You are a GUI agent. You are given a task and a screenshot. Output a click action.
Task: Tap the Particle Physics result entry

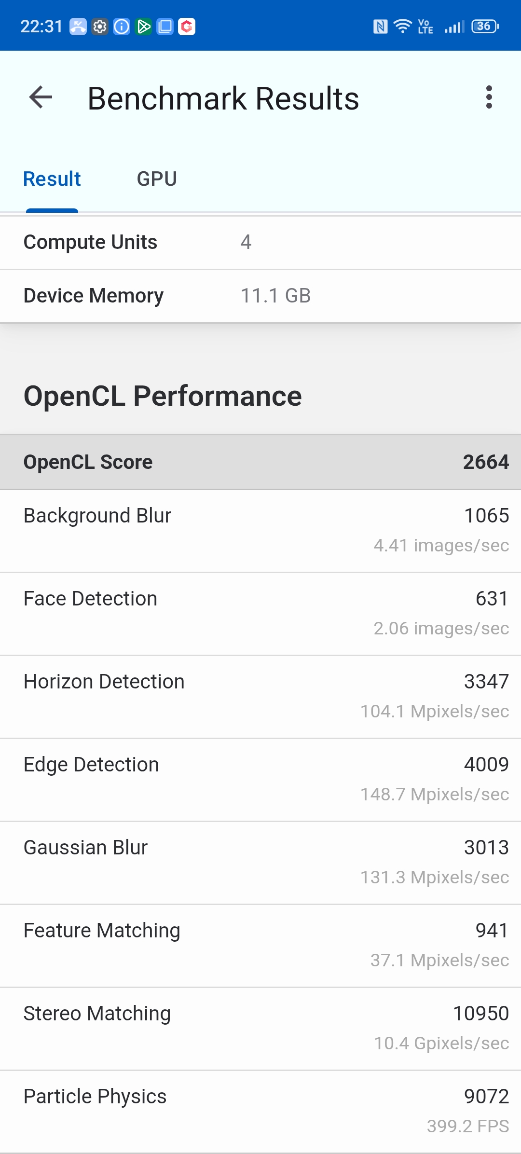point(260,1112)
